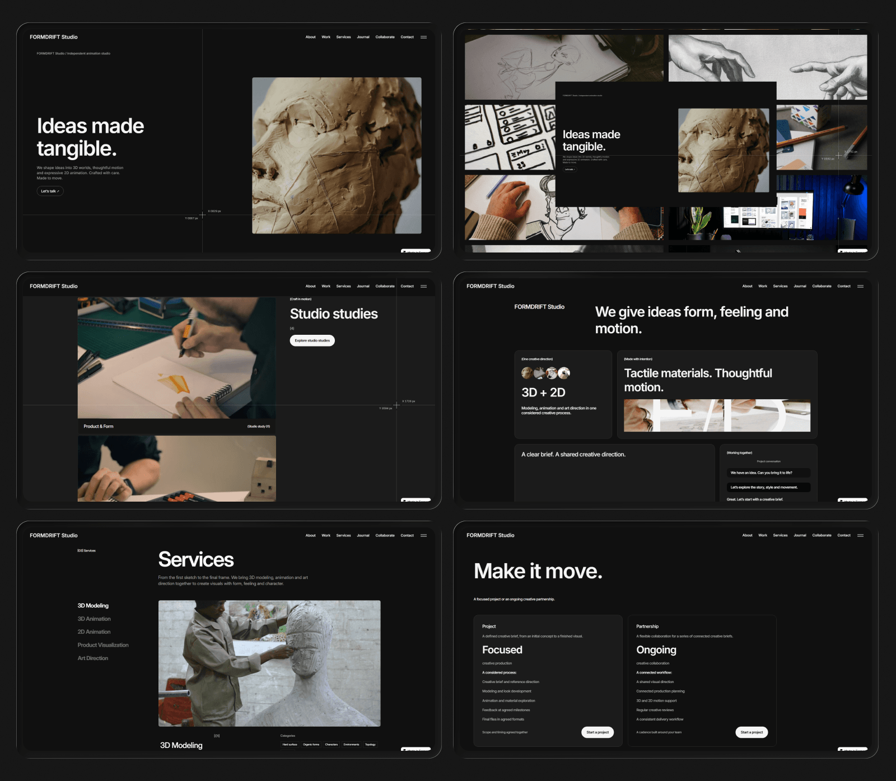896x781 pixels.
Task: Select Art Direction in the services list
Action: pyautogui.click(x=93, y=658)
